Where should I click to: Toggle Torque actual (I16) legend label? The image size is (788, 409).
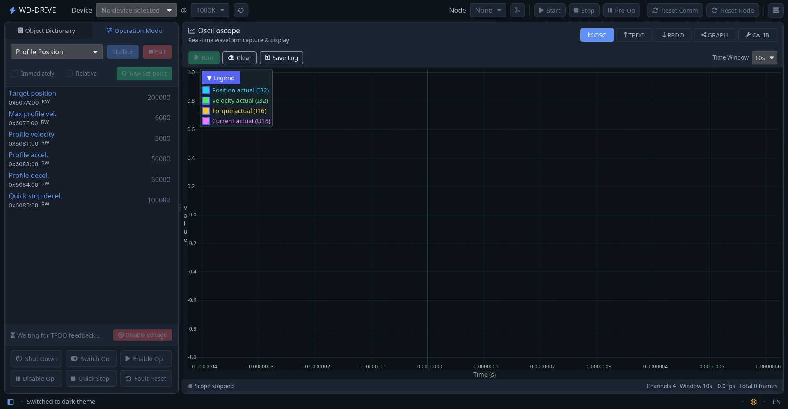tap(239, 111)
